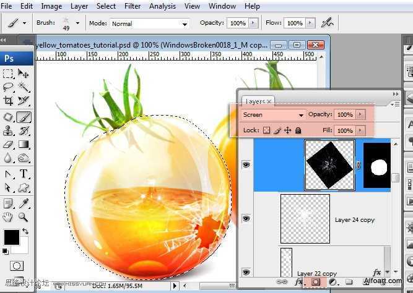
Task: Open the Screen blend mode dropdown
Action: [x=274, y=115]
